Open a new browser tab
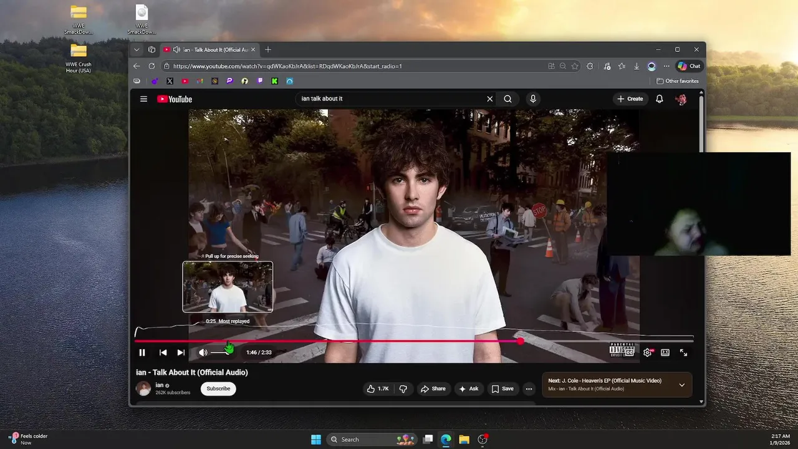The image size is (798, 449). tap(268, 49)
